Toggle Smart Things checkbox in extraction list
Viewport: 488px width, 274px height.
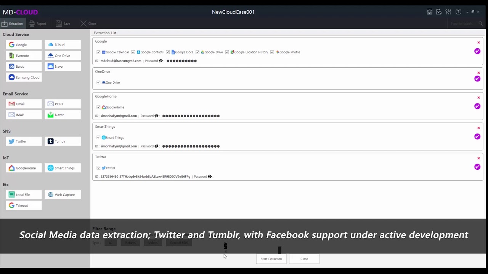98,138
